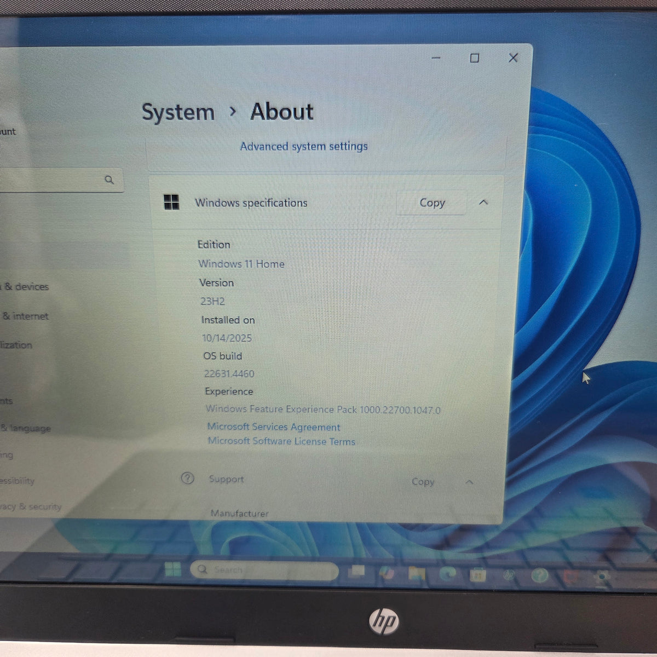Click the question mark icon beside Support
Viewport: 657px width, 657px height.
[x=187, y=478]
